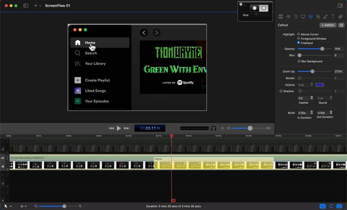Click the Out Duration 0.30s field
This screenshot has width=347, height=210.
[323, 113]
